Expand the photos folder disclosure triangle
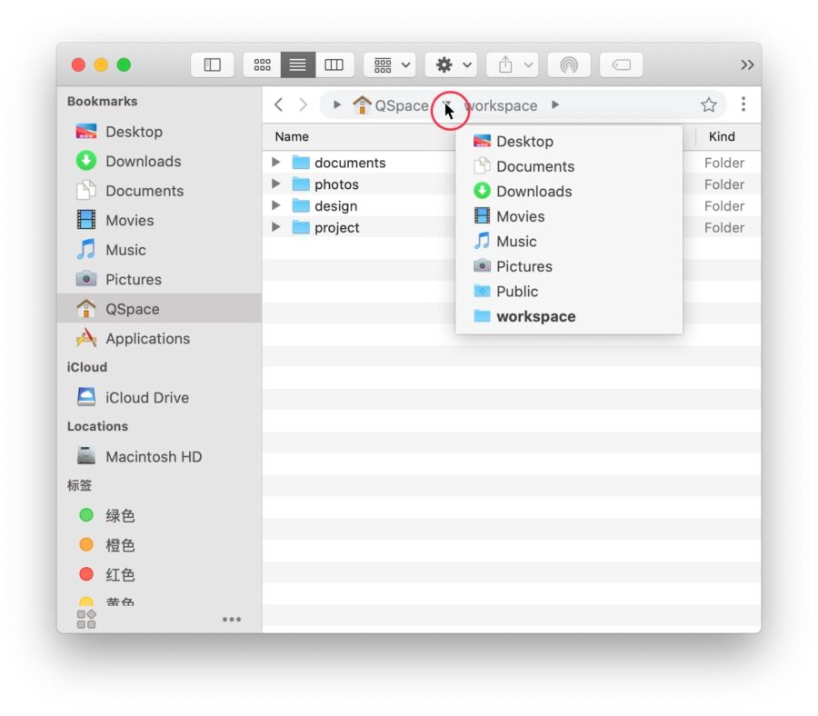The image size is (818, 716). click(276, 184)
